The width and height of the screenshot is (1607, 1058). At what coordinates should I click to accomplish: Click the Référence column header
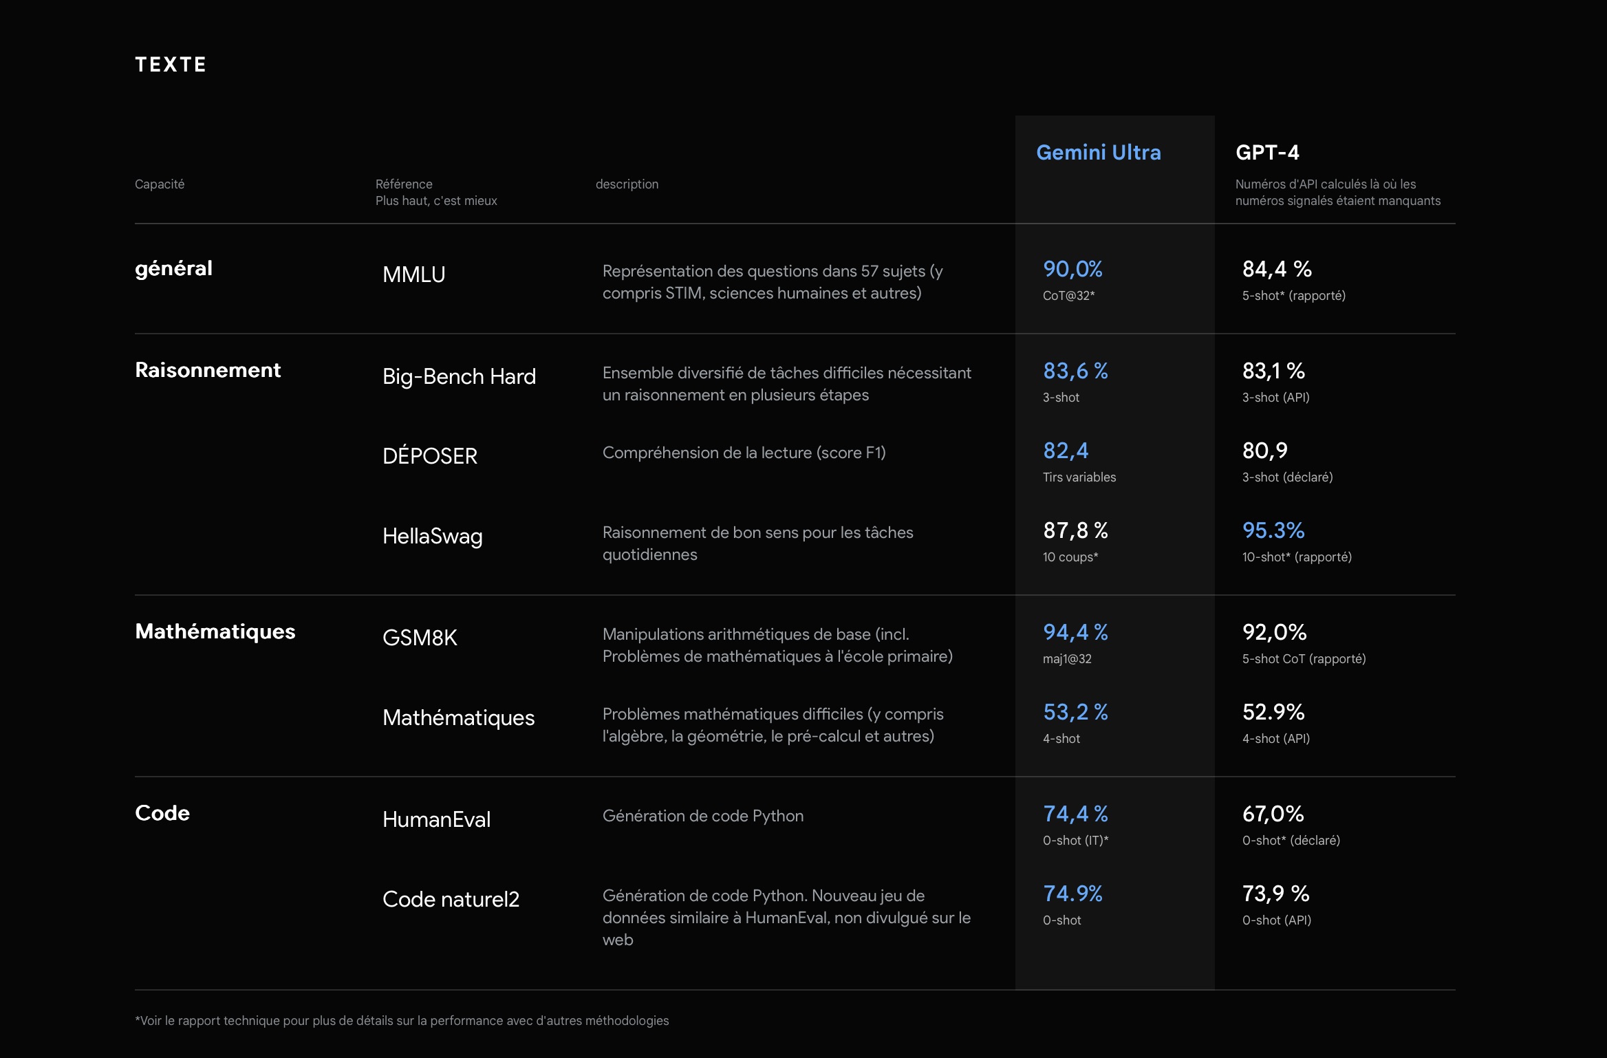(404, 184)
